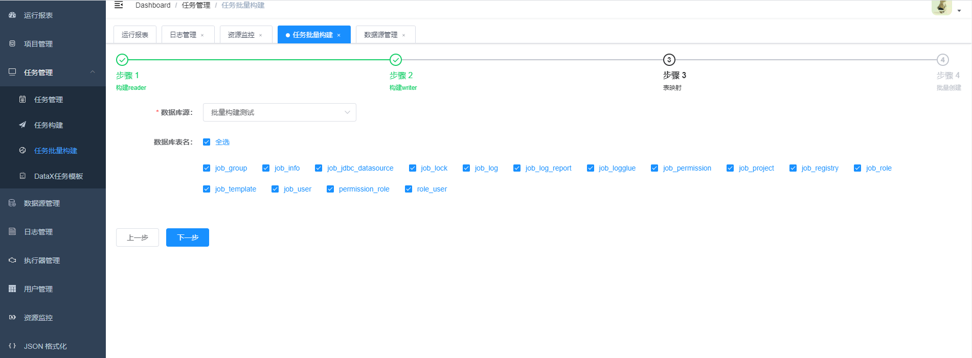
Task: Uncheck the job_permission checkbox
Action: [654, 168]
